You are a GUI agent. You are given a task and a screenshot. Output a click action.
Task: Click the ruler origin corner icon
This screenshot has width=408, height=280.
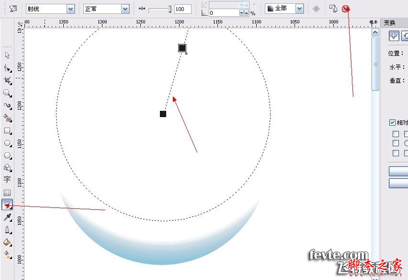[x=20, y=24]
